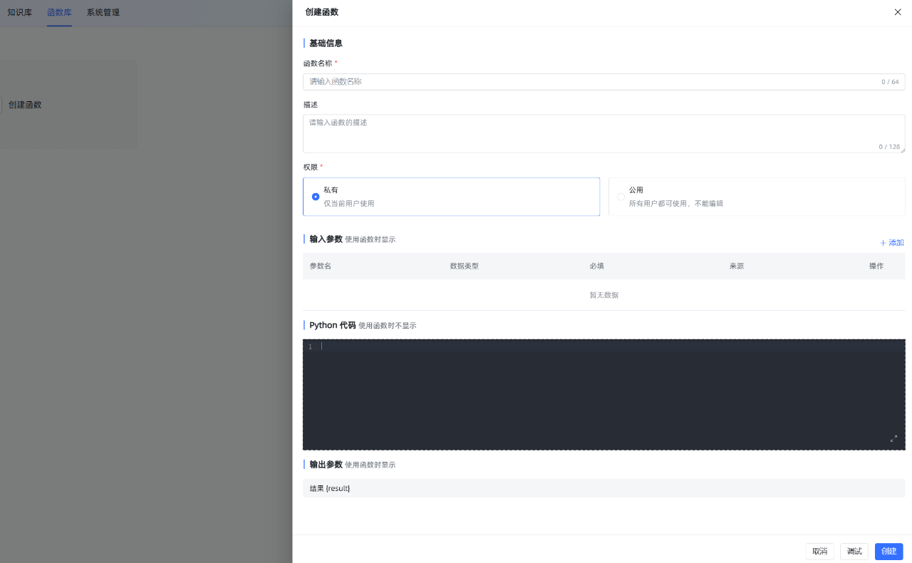This screenshot has width=912, height=563.
Task: Place cursor in the Python code editor
Action: [606, 392]
